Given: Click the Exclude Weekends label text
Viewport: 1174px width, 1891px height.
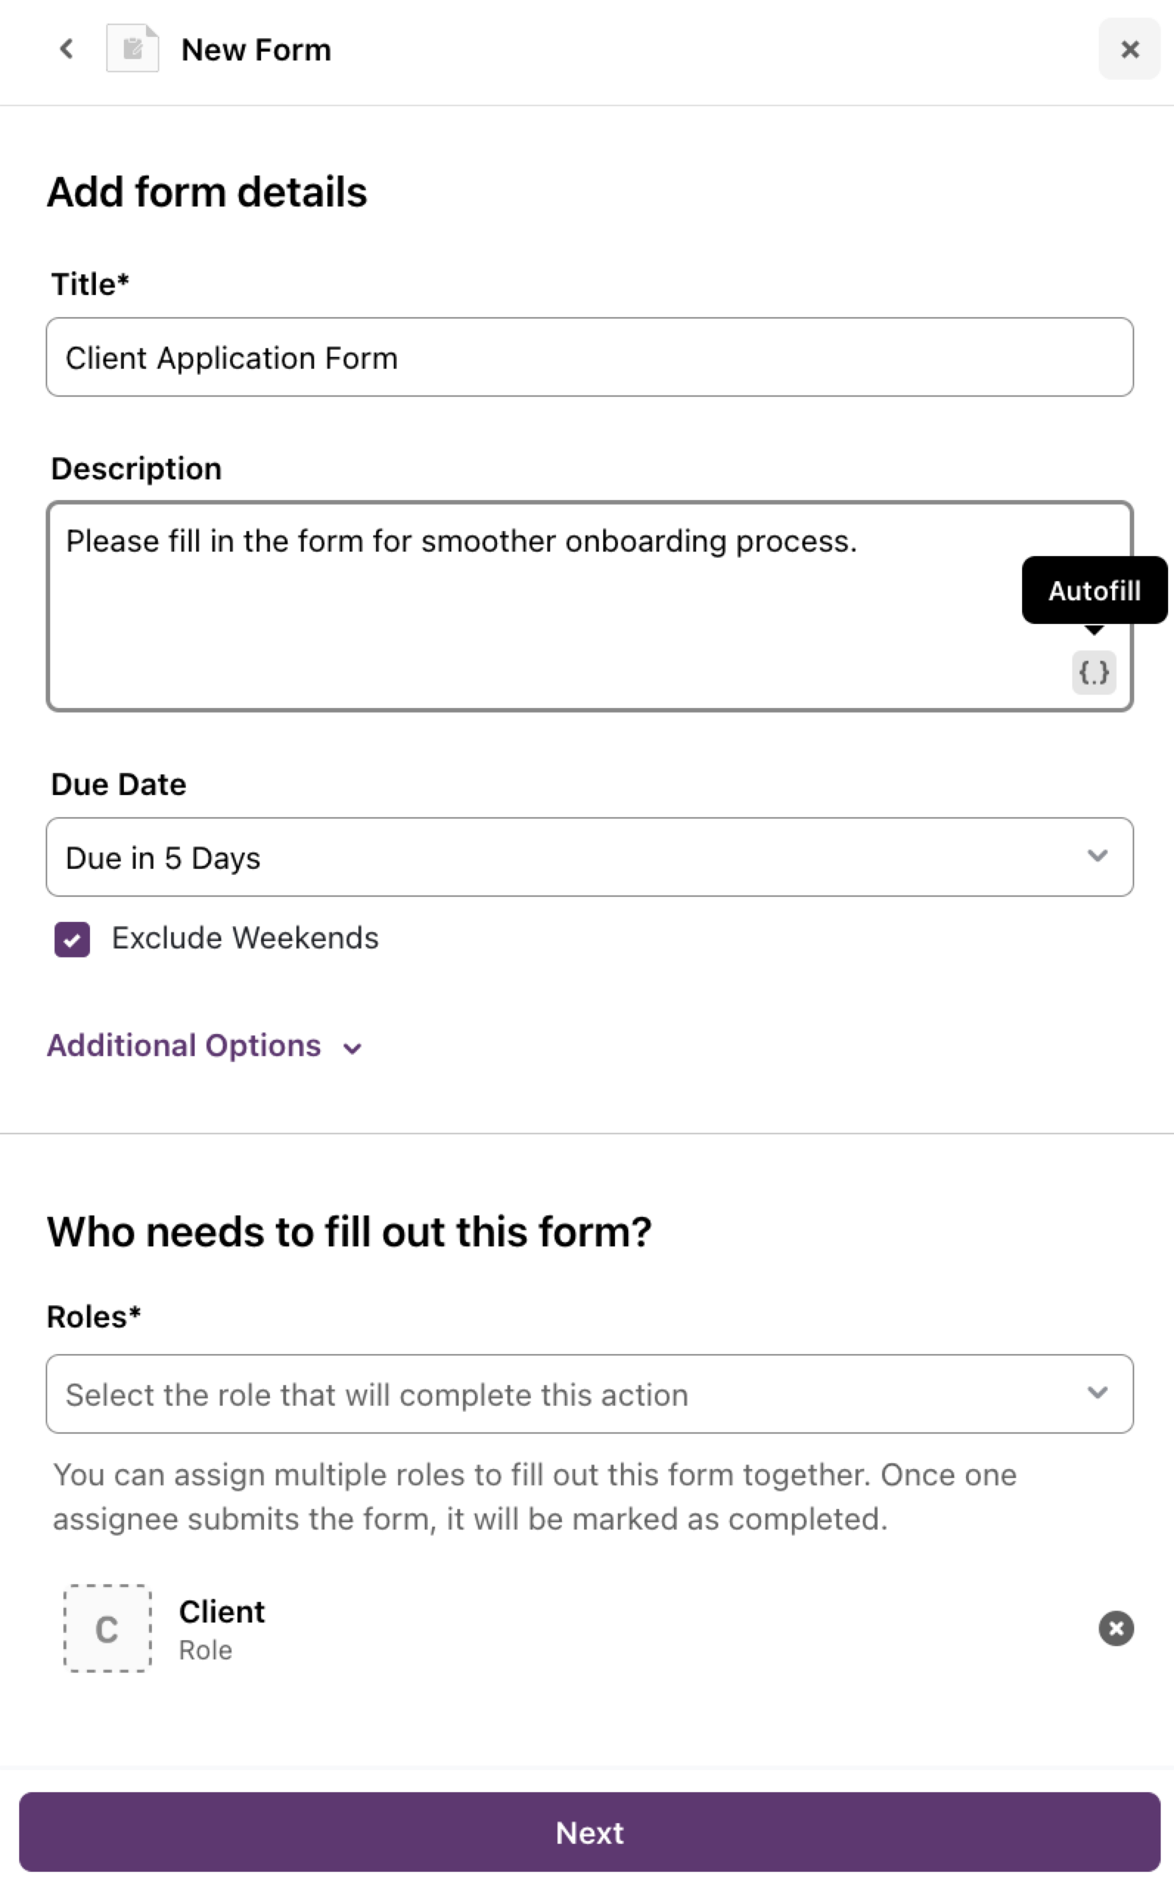Looking at the screenshot, I should pos(245,938).
